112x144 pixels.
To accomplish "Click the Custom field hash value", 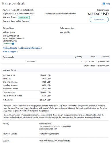I will pos(55,141).
